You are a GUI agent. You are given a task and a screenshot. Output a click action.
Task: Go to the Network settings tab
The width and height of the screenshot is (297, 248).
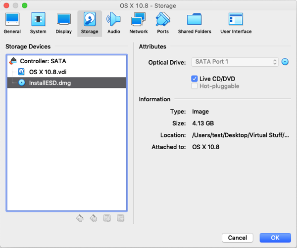tap(139, 23)
